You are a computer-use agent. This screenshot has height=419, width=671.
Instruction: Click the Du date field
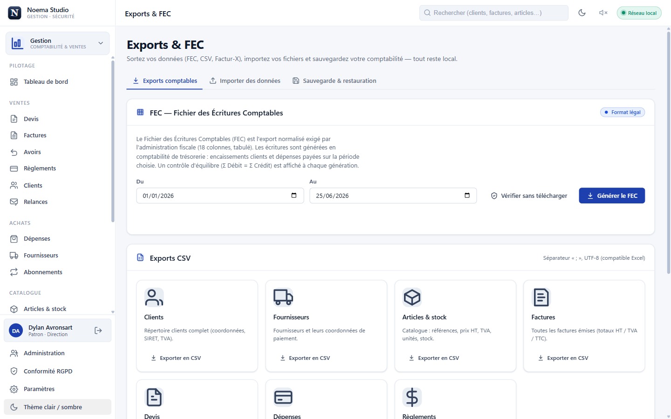click(x=220, y=196)
